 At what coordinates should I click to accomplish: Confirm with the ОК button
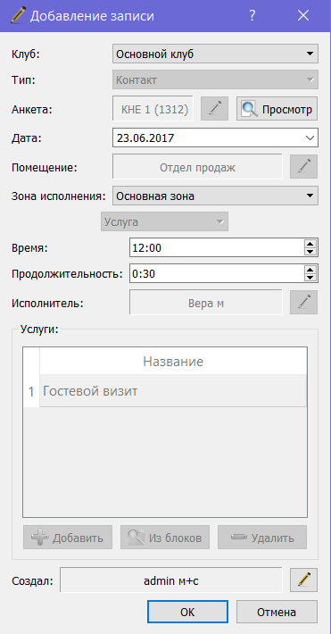pyautogui.click(x=187, y=612)
